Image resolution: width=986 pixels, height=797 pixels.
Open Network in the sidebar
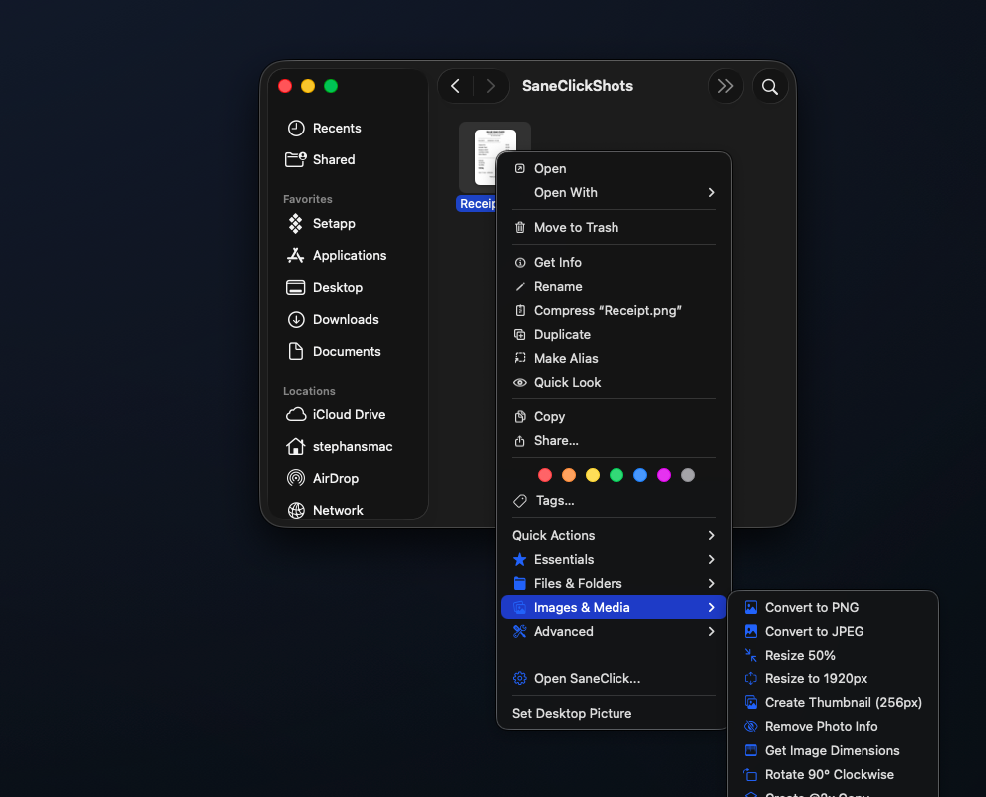349,510
